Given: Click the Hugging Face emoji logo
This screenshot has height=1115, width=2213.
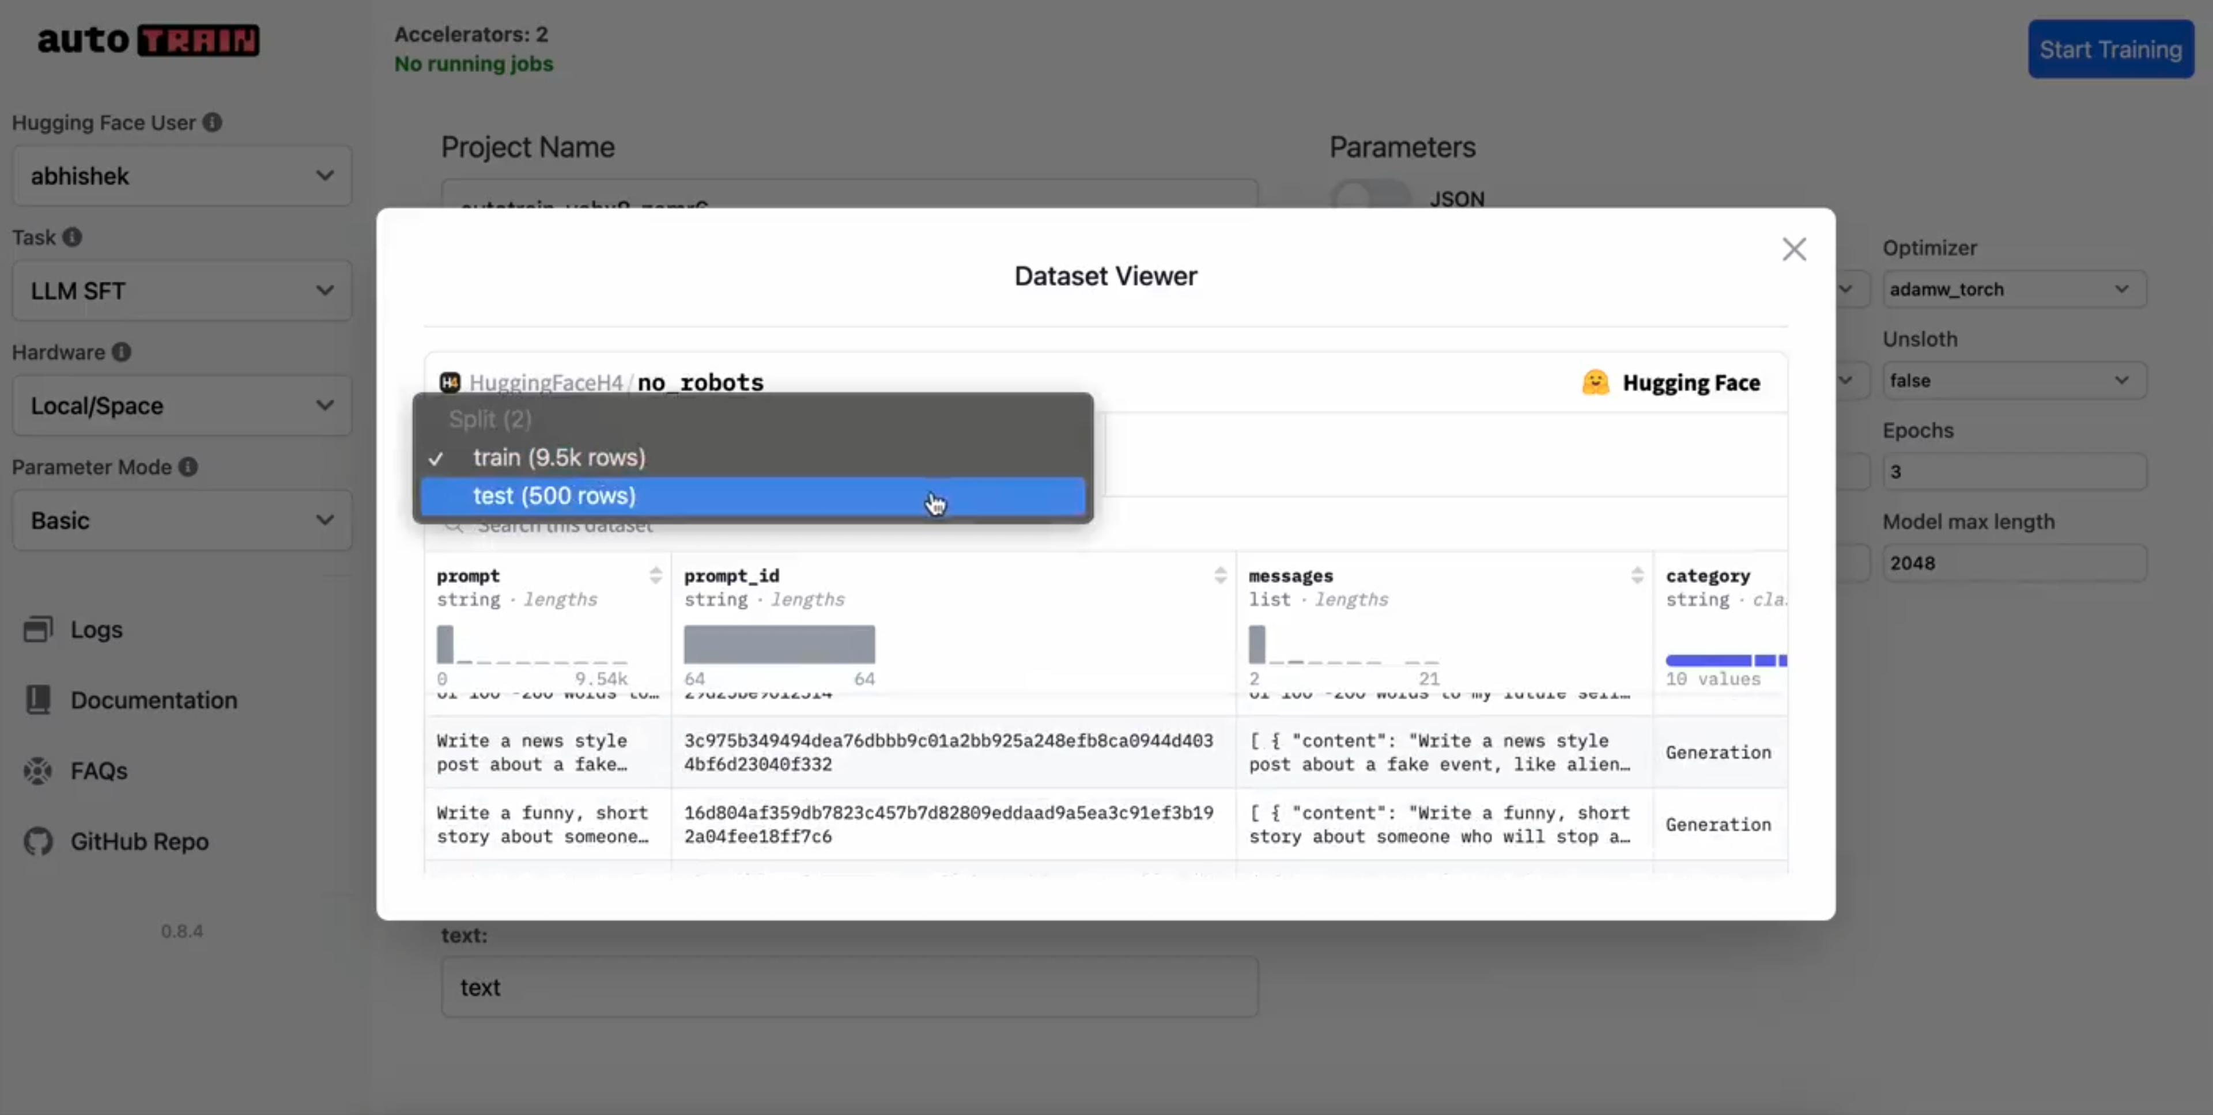Looking at the screenshot, I should pos(1595,383).
